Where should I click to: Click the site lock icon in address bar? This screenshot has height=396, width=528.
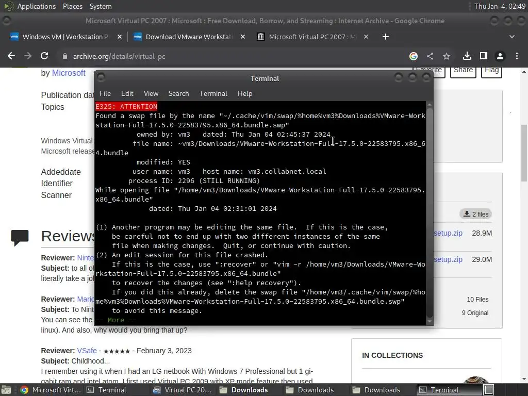point(64,56)
